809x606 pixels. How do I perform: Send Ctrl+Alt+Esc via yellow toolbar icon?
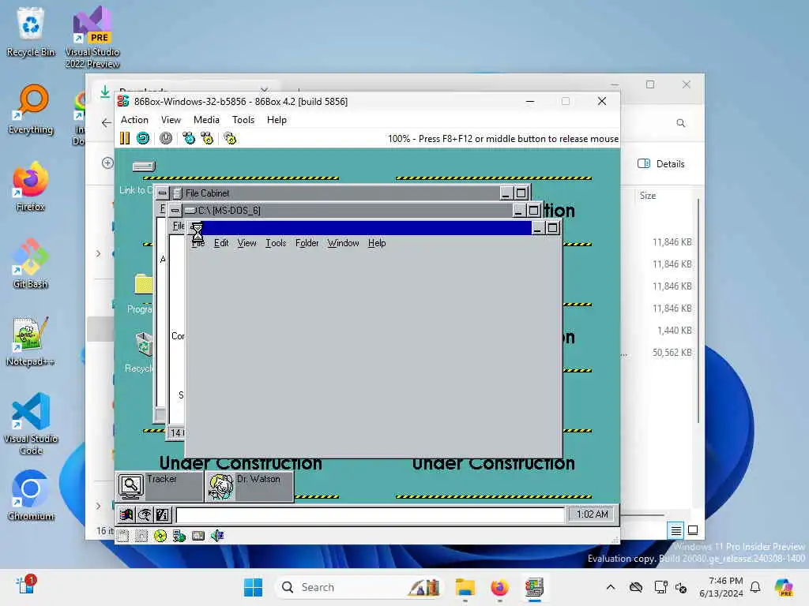(207, 138)
